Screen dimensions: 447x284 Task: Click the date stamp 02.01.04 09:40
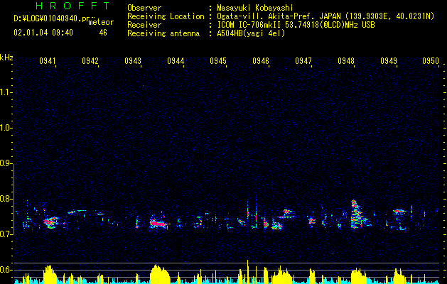[43, 33]
